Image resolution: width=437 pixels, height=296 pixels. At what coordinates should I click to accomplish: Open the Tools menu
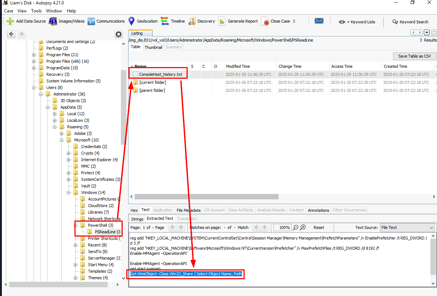[36, 11]
